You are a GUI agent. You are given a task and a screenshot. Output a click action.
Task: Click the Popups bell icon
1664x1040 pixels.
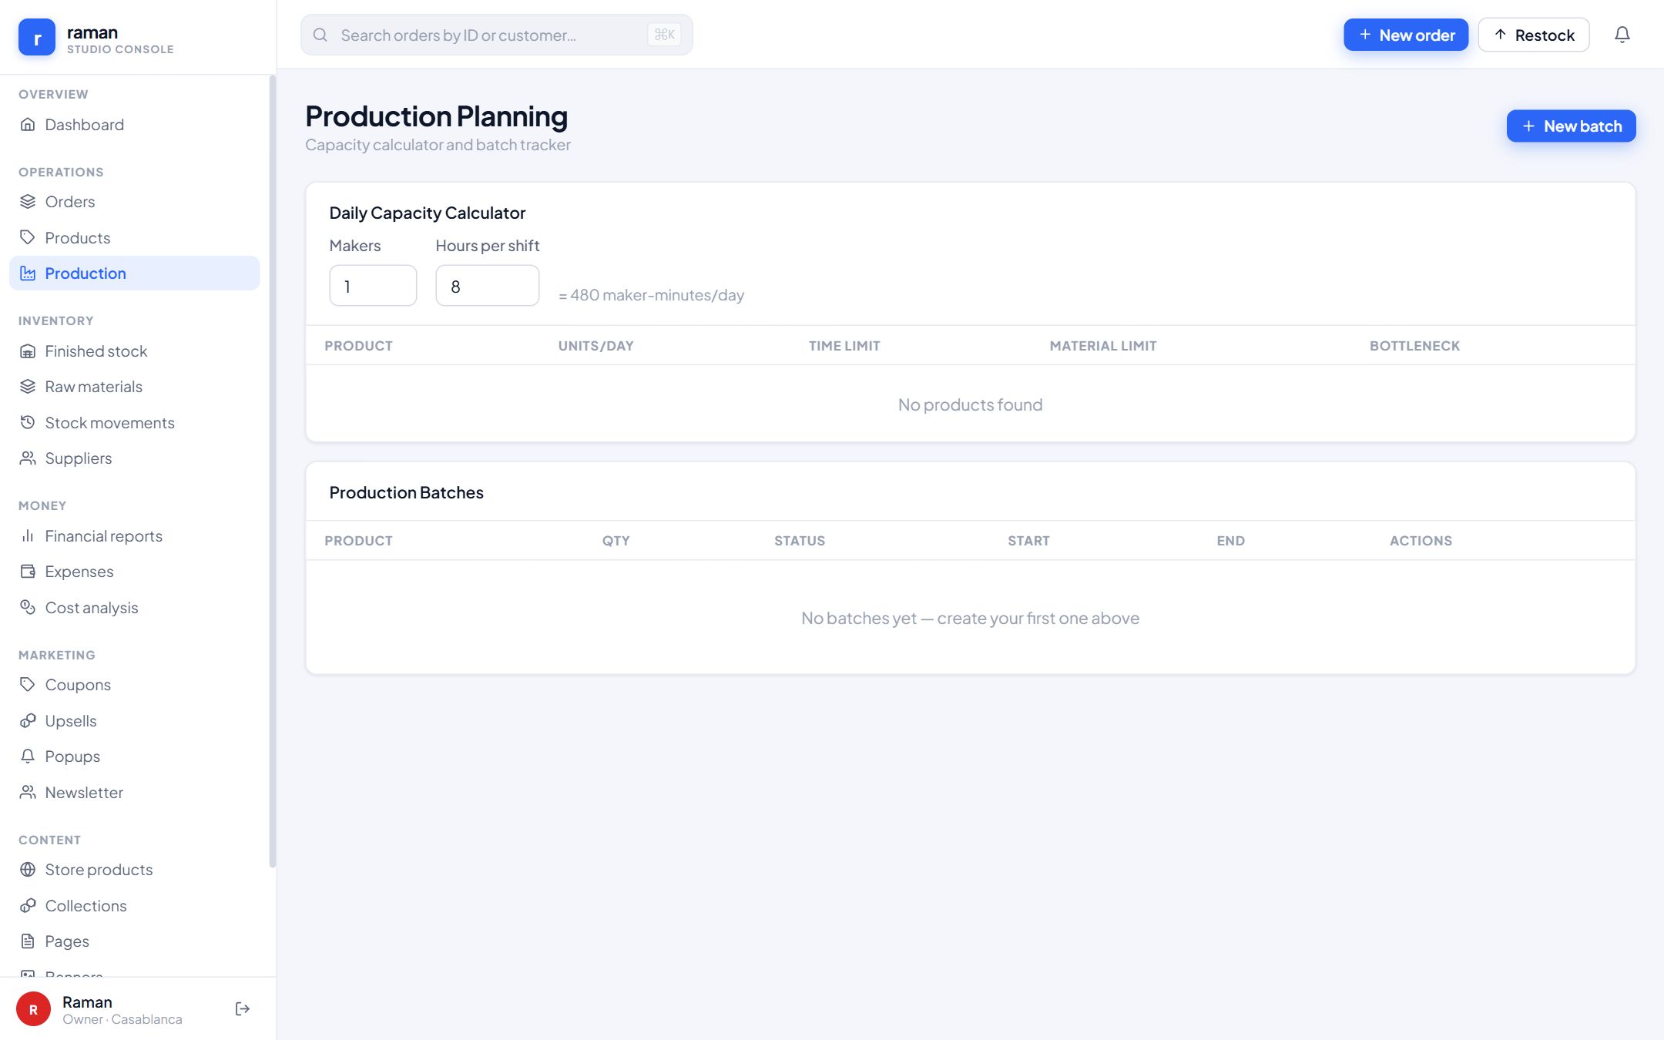point(28,757)
